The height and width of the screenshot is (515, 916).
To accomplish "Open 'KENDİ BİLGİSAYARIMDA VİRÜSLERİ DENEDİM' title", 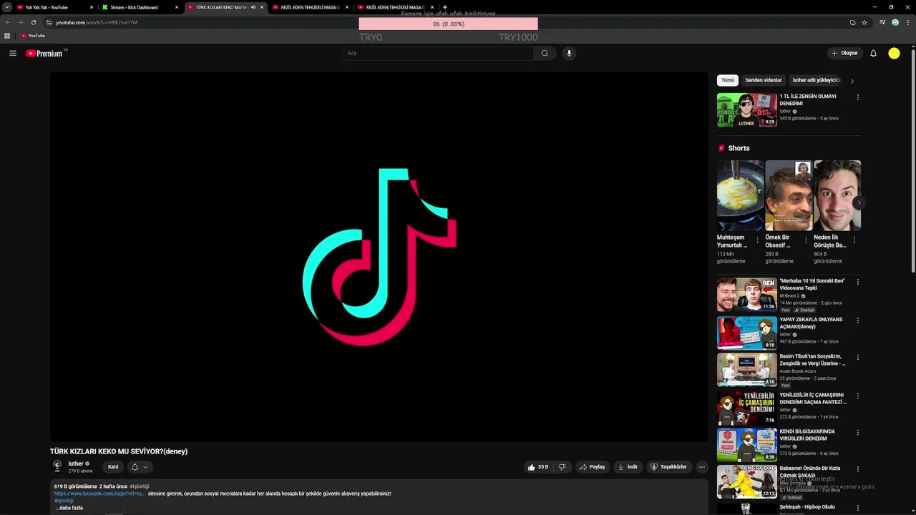I will [x=807, y=435].
